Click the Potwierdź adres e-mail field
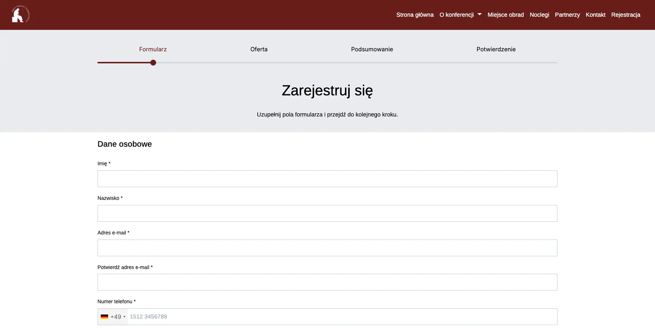The image size is (655, 328). (x=327, y=282)
